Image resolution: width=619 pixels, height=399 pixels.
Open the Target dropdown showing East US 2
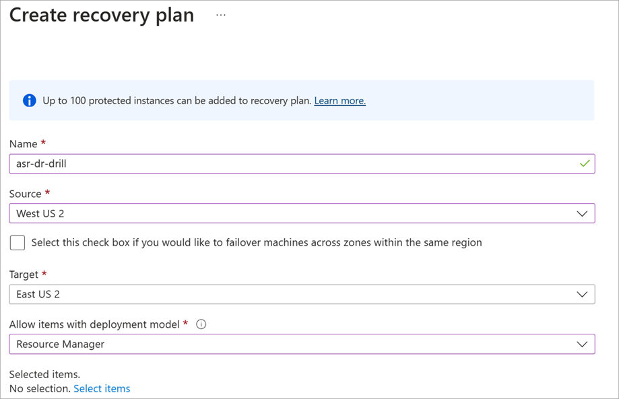point(302,294)
